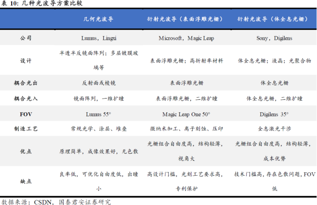Click the '体全息光栅，二维扩瞳' cell
317x205 pixels.
click(x=274, y=99)
